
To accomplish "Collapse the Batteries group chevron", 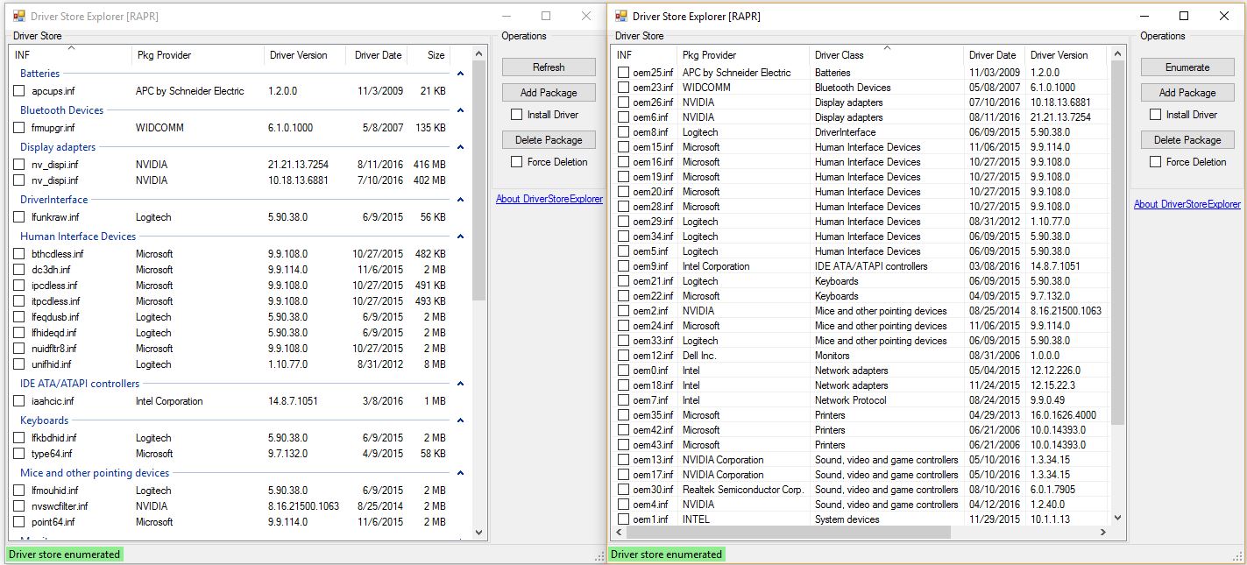I will (461, 74).
